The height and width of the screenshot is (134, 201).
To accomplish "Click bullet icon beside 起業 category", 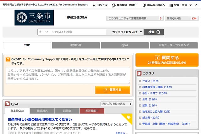I will 140,105.
